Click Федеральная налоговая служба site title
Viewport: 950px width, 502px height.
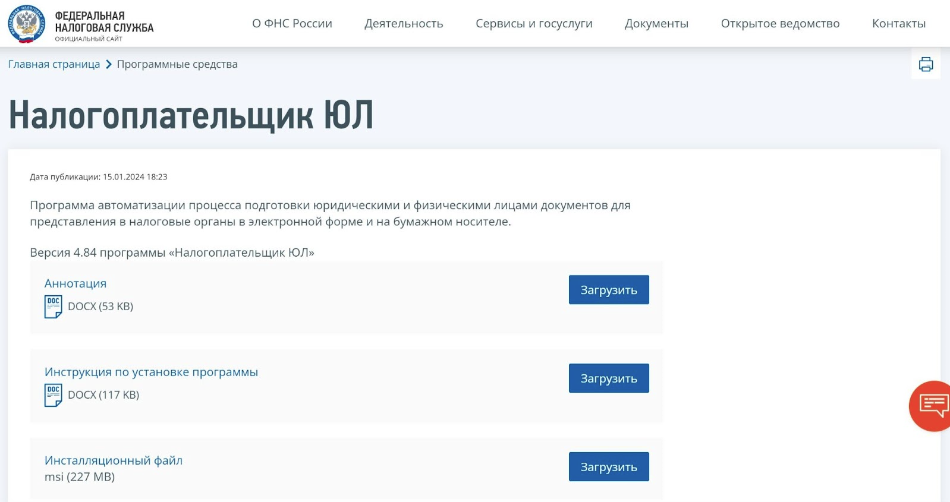(x=104, y=23)
